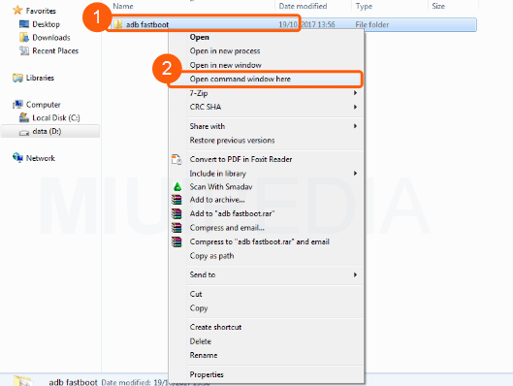
Task: Choose Compress and email...
Action: click(x=266, y=228)
